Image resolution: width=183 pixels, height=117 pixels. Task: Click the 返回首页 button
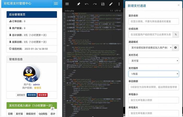pyautogui.click(x=21, y=95)
